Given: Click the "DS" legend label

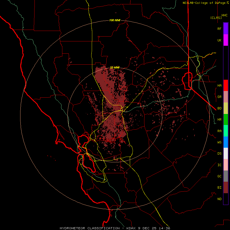Looking at the screenshot, I should [219, 154].
